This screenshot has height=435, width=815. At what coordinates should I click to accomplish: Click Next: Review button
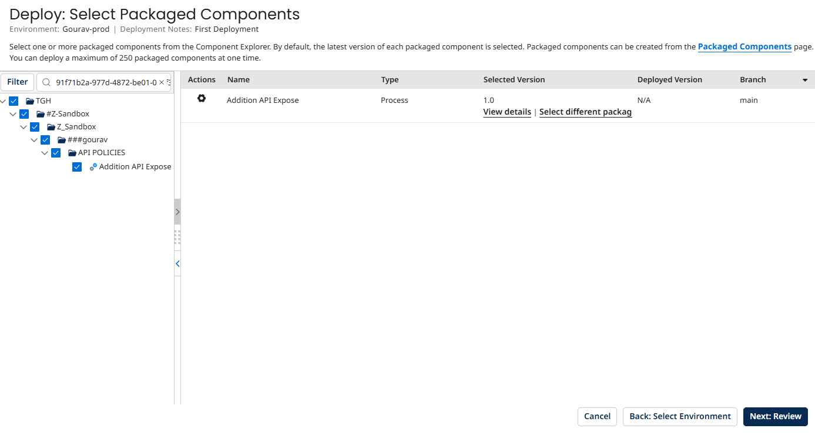point(775,416)
